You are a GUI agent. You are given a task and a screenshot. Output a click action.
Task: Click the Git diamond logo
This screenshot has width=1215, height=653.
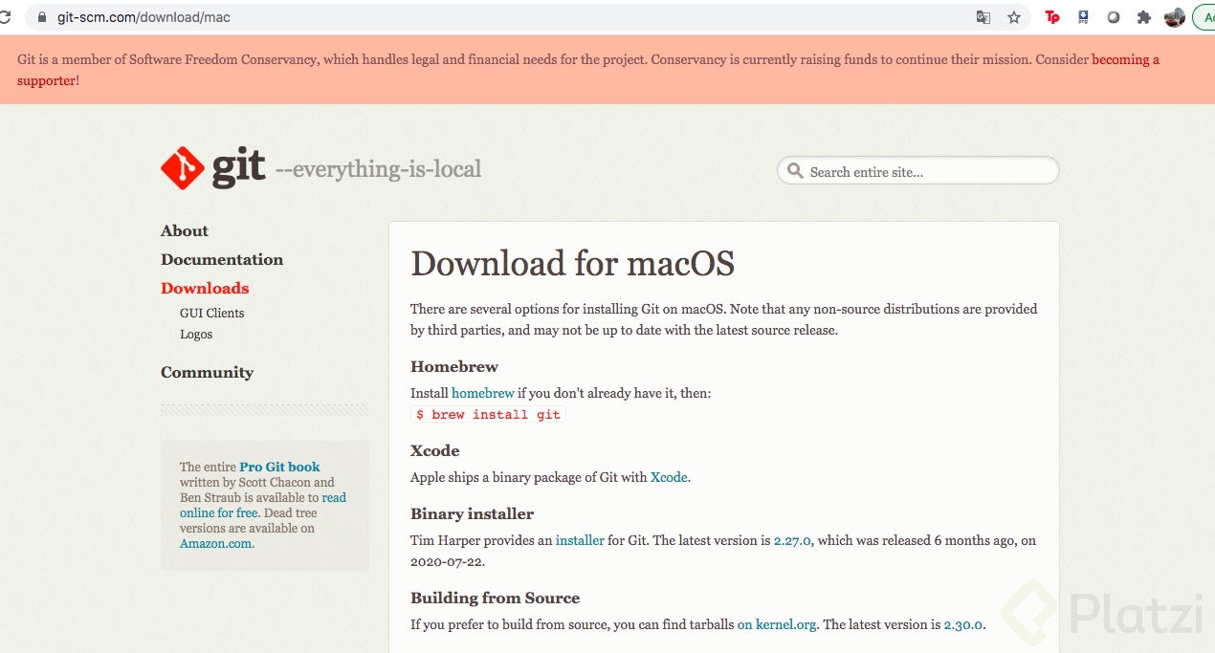(183, 168)
